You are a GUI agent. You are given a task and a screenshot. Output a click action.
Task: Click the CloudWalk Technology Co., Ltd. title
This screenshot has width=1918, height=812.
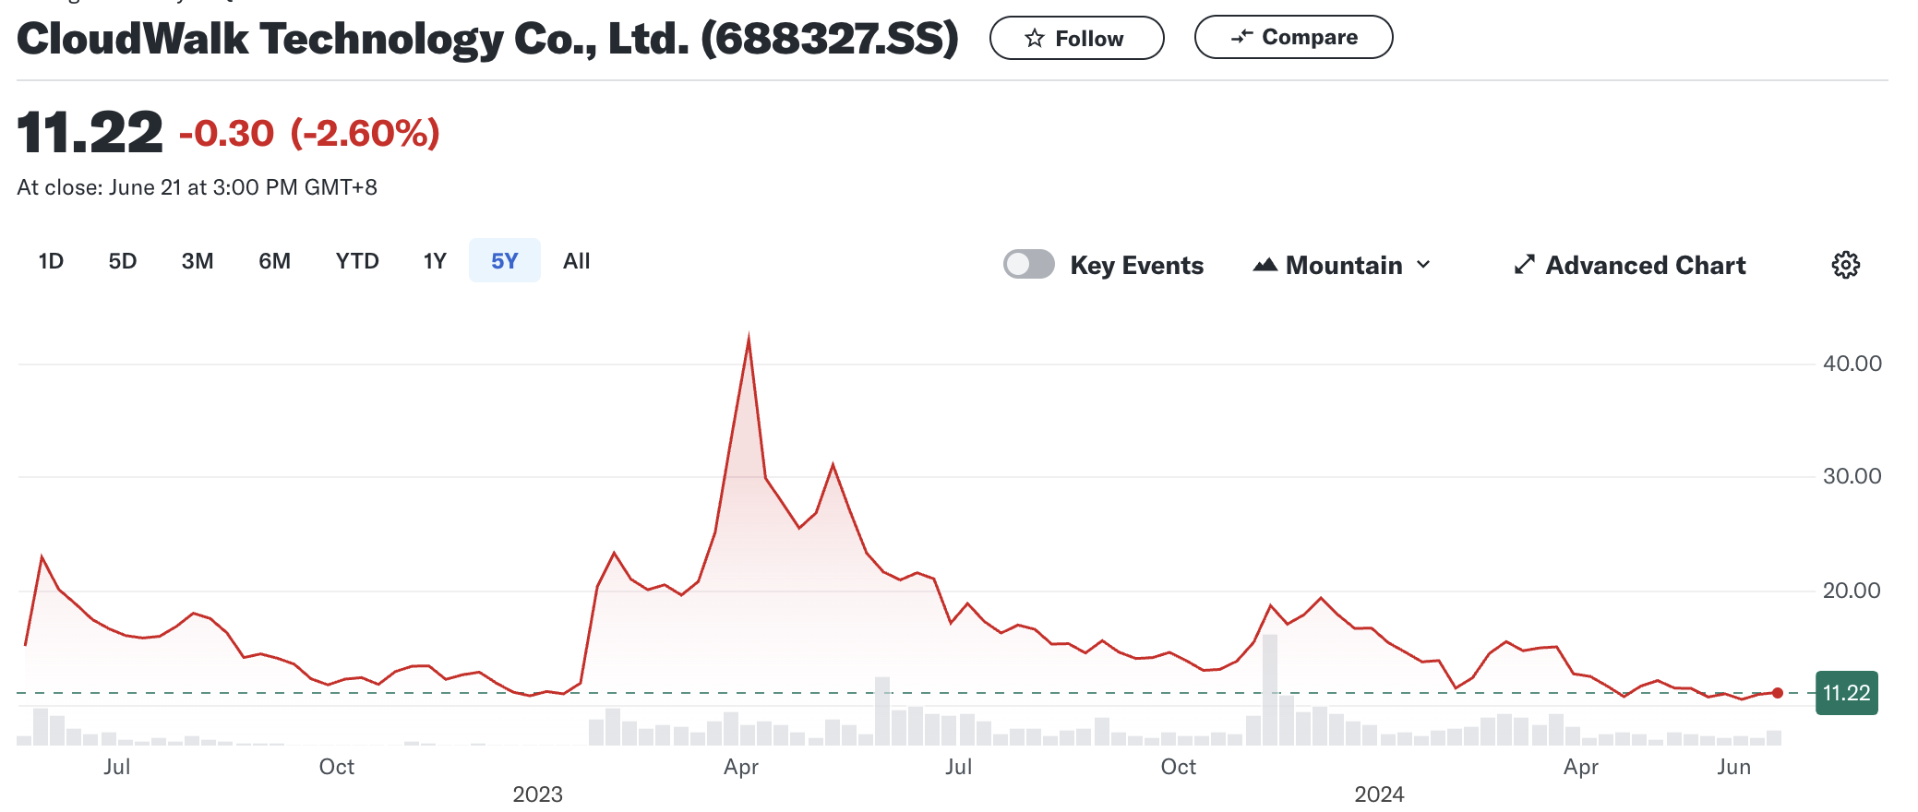[x=487, y=39]
